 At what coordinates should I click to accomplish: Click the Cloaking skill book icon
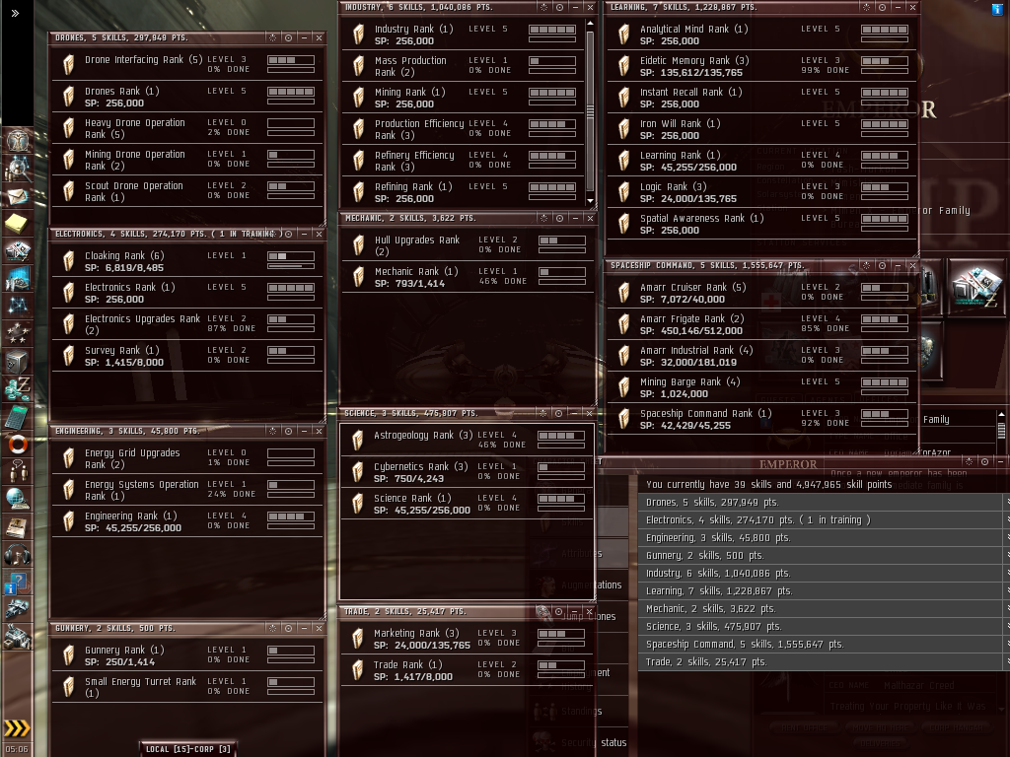[68, 261]
